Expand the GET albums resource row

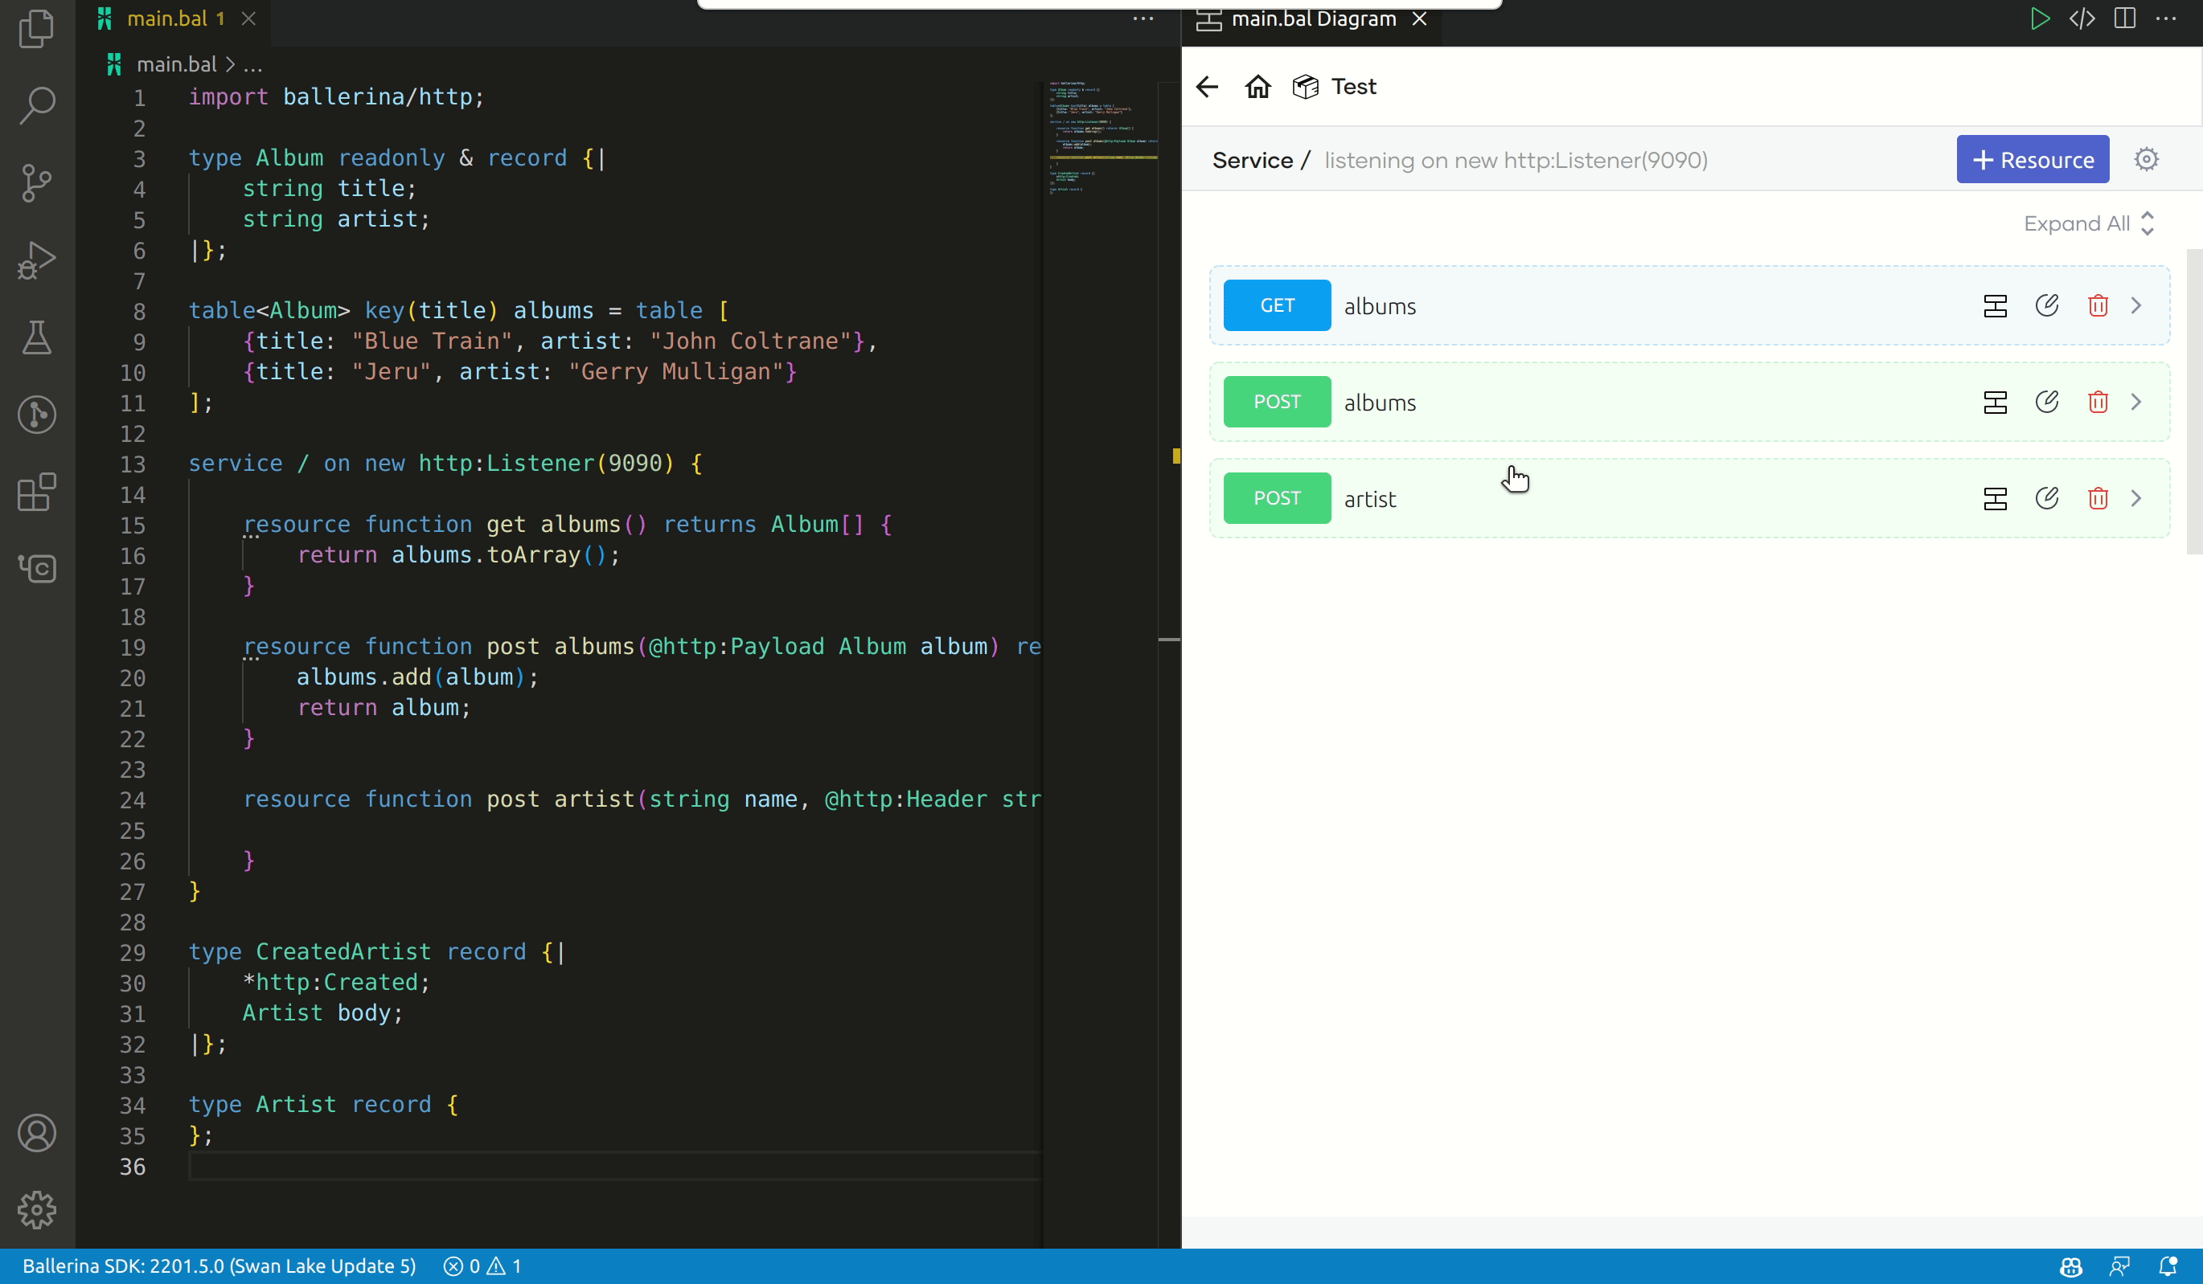pyautogui.click(x=2136, y=305)
